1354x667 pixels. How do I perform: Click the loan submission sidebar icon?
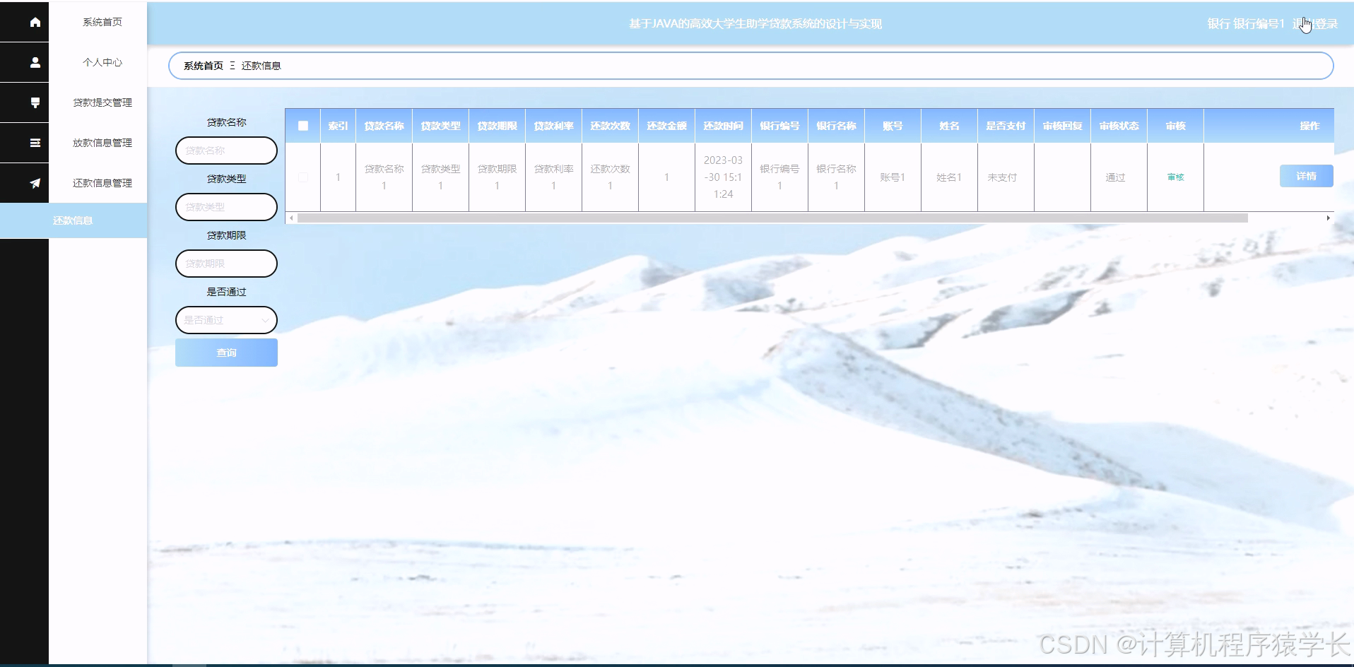point(35,102)
